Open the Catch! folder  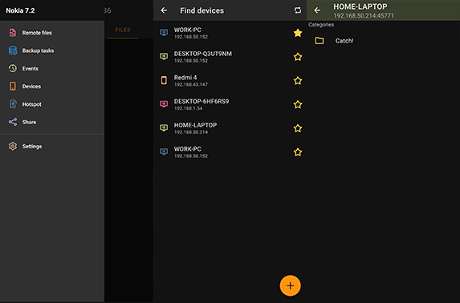[383, 41]
